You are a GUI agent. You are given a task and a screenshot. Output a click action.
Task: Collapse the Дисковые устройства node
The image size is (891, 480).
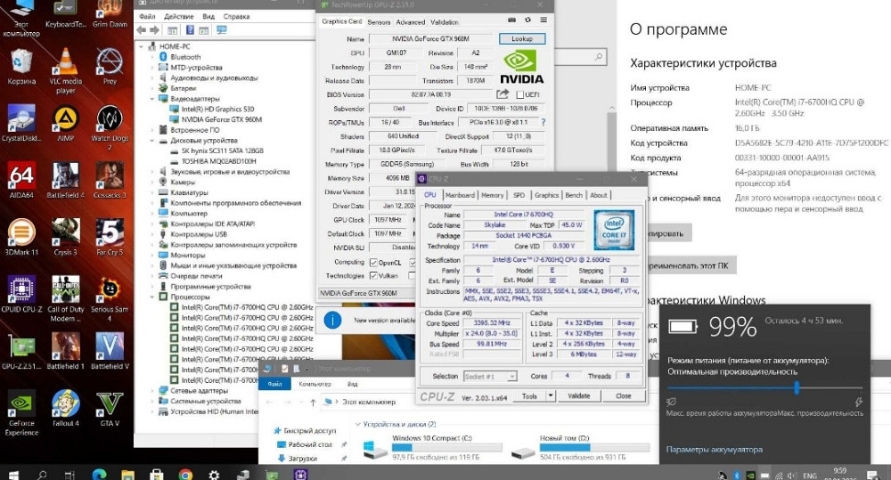click(x=152, y=141)
